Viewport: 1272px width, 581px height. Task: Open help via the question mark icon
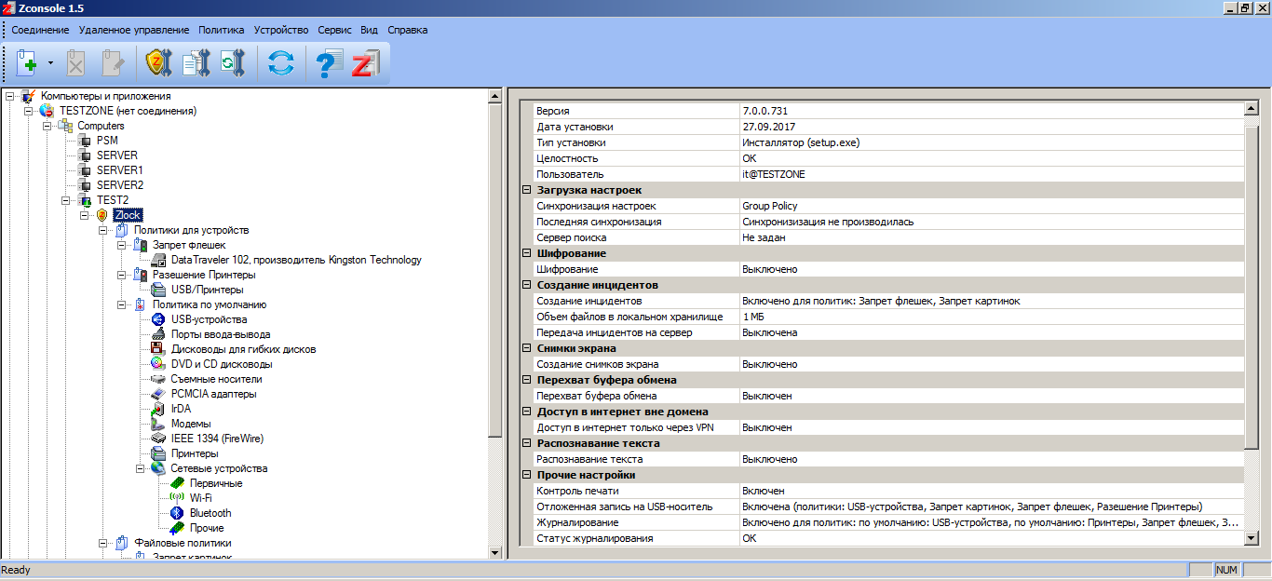coord(328,64)
